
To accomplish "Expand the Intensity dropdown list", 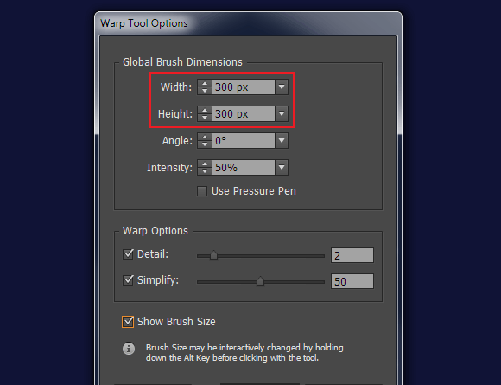I will tap(282, 167).
